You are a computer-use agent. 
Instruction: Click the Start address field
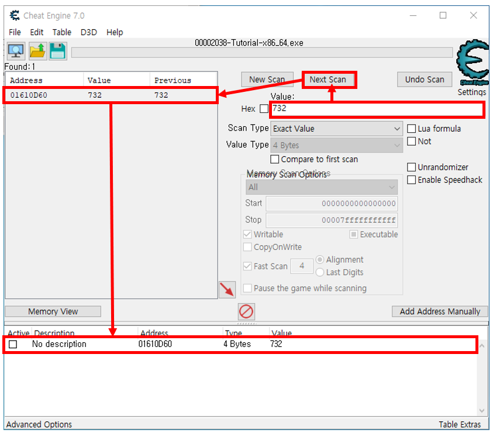pos(332,204)
